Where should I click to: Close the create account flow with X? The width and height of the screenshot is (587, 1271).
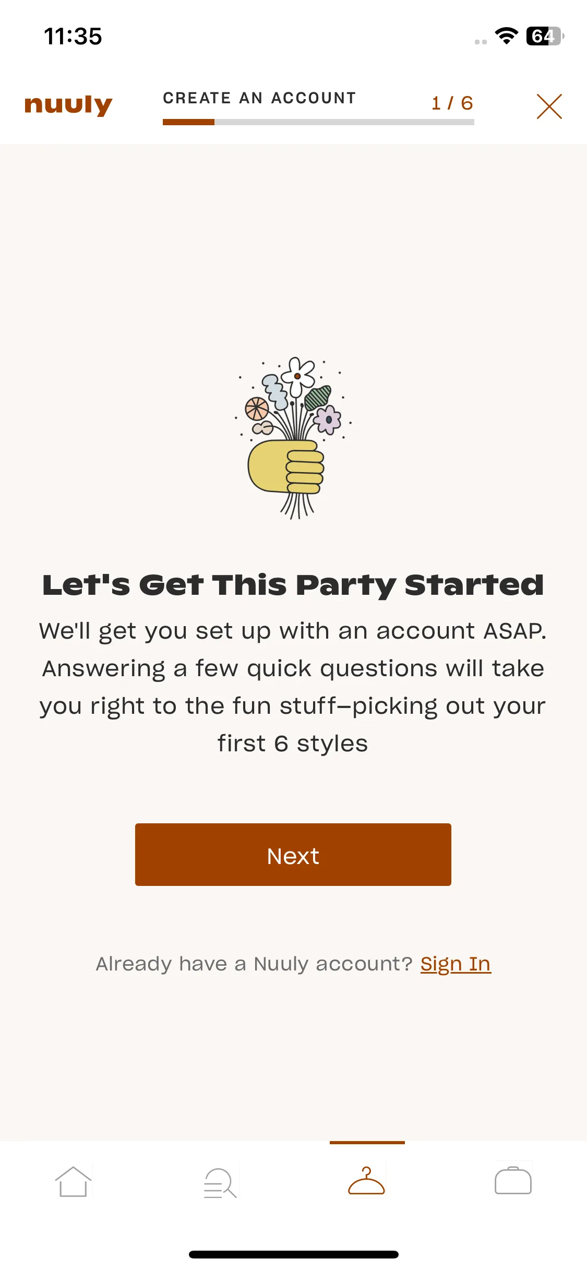click(x=549, y=106)
